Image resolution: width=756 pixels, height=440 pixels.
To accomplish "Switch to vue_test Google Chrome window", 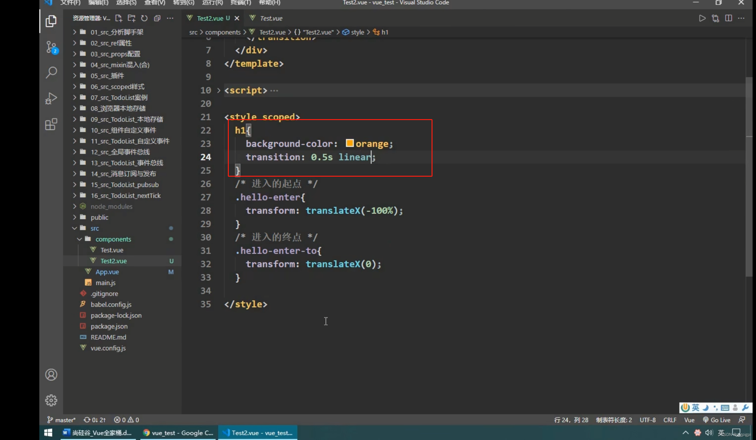I will tap(178, 433).
